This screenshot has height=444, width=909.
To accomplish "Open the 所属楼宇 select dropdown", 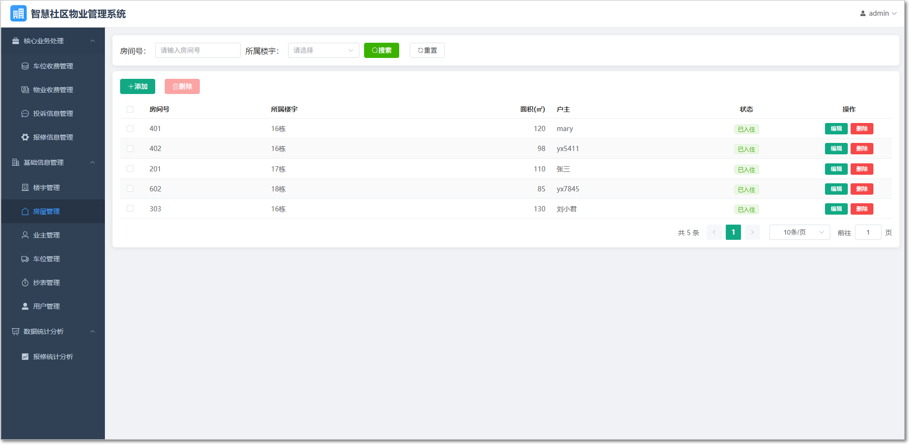I will click(324, 50).
